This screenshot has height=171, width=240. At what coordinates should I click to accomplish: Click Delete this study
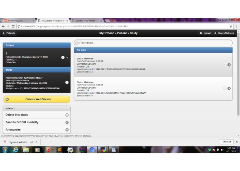click(37, 115)
